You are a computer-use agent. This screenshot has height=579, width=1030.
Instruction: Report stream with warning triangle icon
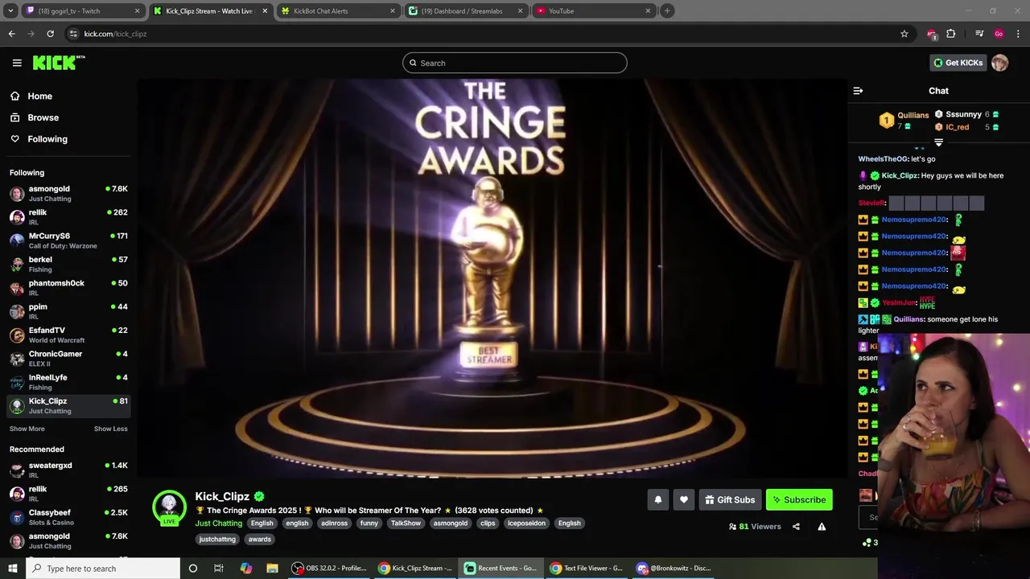click(x=822, y=527)
